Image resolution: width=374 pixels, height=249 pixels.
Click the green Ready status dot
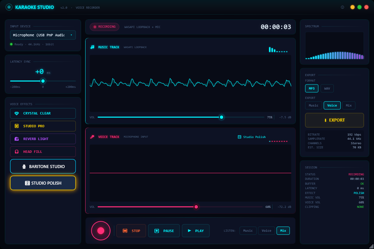pyautogui.click(x=11, y=44)
